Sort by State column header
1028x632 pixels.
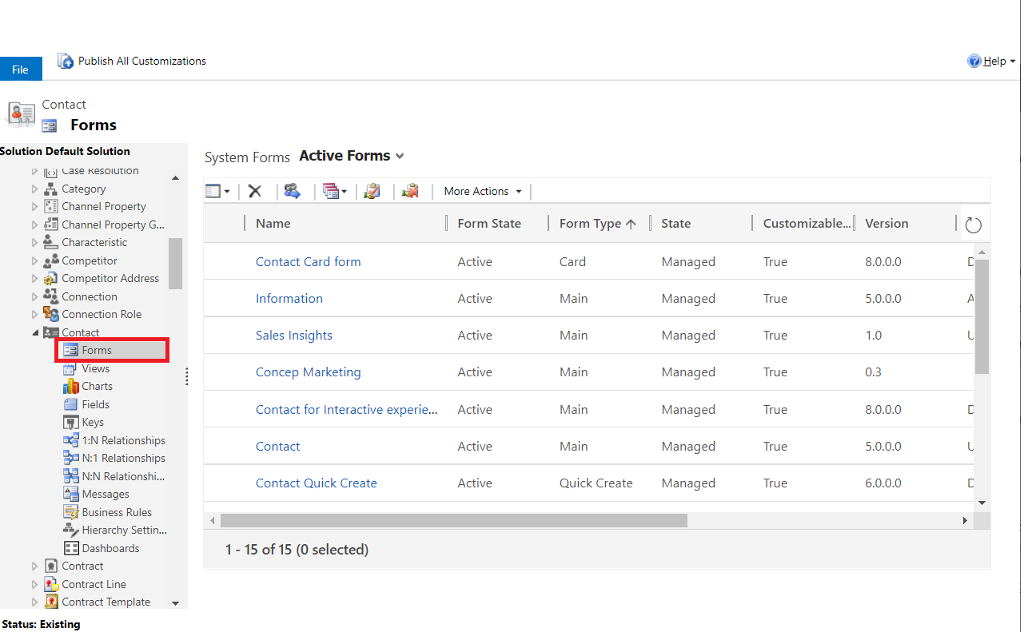pos(675,224)
